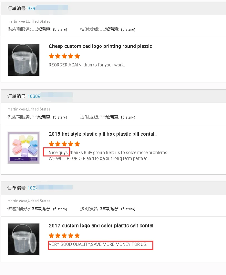Click the star rating under the round plastic product
Screen dimensions: 226x275
(x=64, y=56)
